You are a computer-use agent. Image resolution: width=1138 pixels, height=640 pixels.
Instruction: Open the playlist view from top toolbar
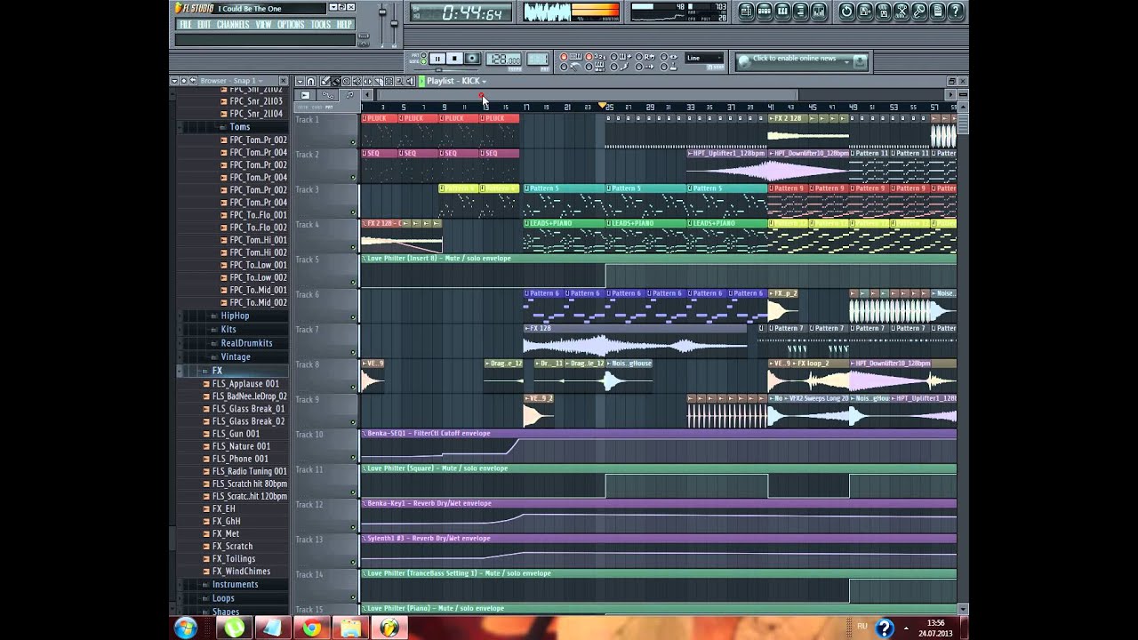point(746,12)
